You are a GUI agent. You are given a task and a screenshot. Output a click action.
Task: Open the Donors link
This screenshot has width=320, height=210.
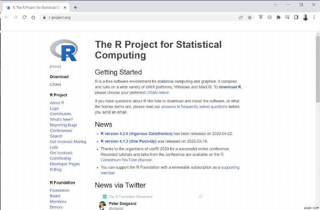pyautogui.click(x=56, y=207)
